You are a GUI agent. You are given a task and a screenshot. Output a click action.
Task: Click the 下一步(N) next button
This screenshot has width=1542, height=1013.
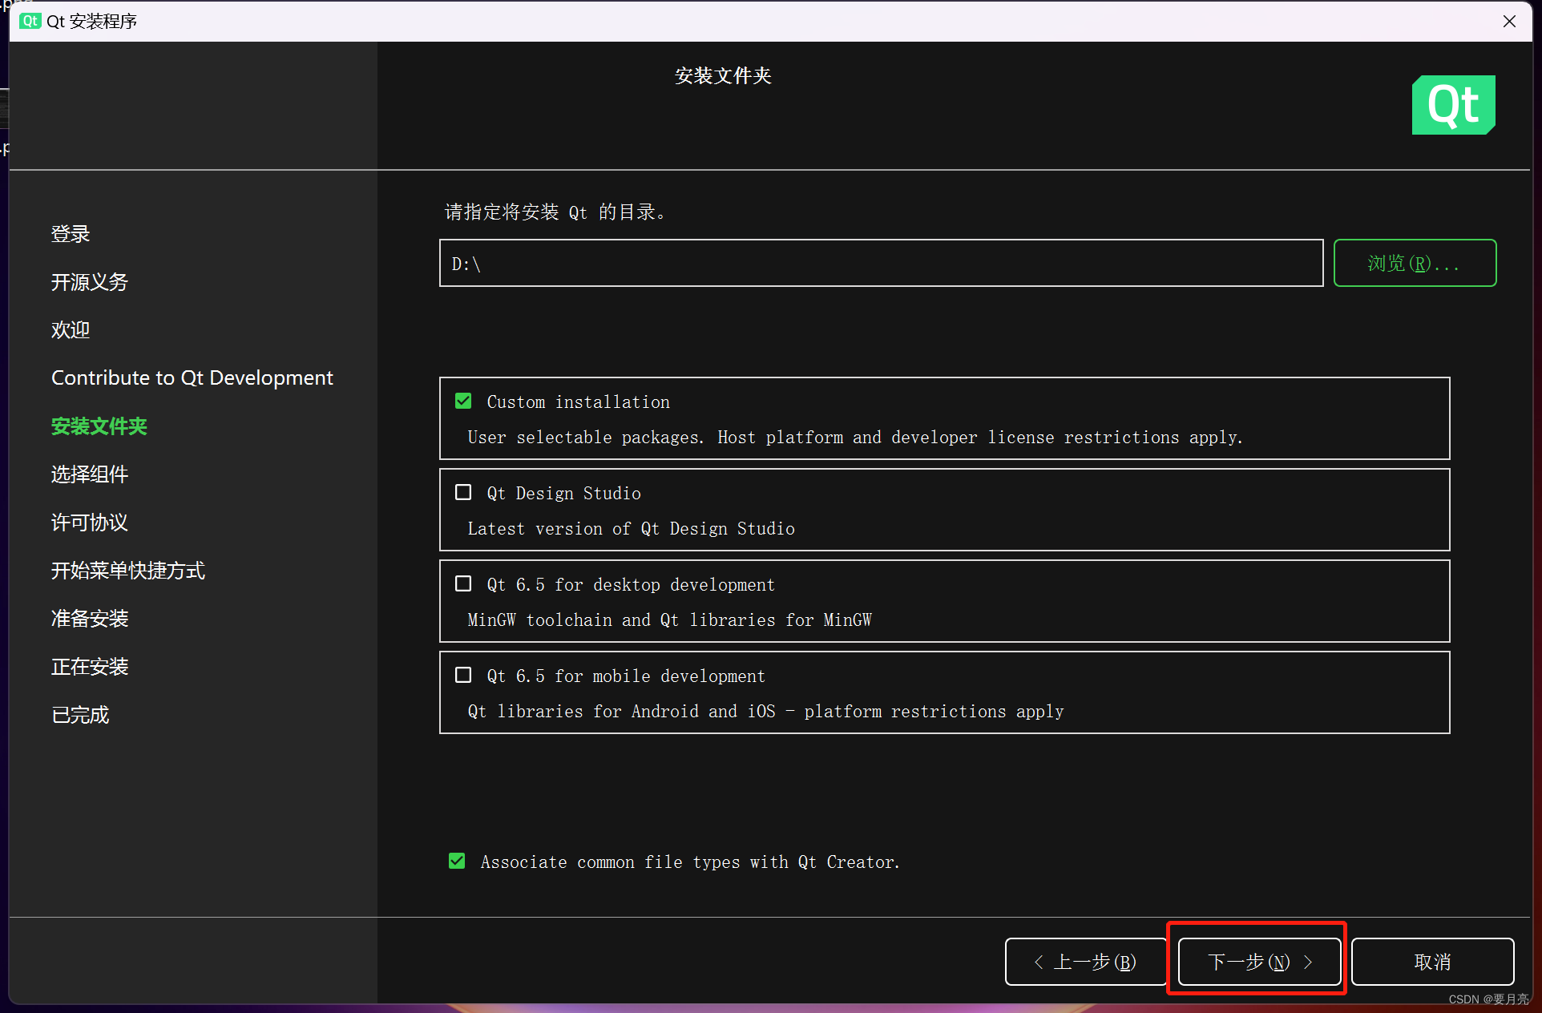click(1260, 961)
